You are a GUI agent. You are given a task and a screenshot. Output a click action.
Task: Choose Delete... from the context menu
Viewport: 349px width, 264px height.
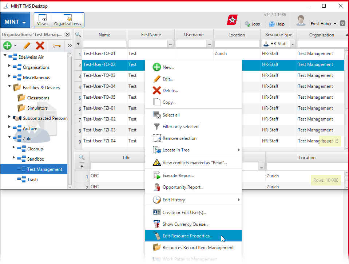[193, 90]
